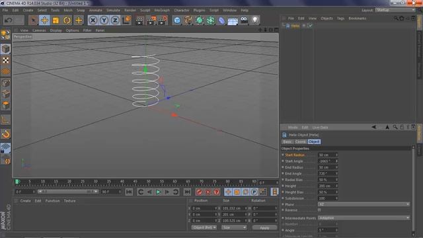Viewport: 423px width, 238px height.
Task: Open the Attribute Manager Mode menu
Action: (x=293, y=128)
